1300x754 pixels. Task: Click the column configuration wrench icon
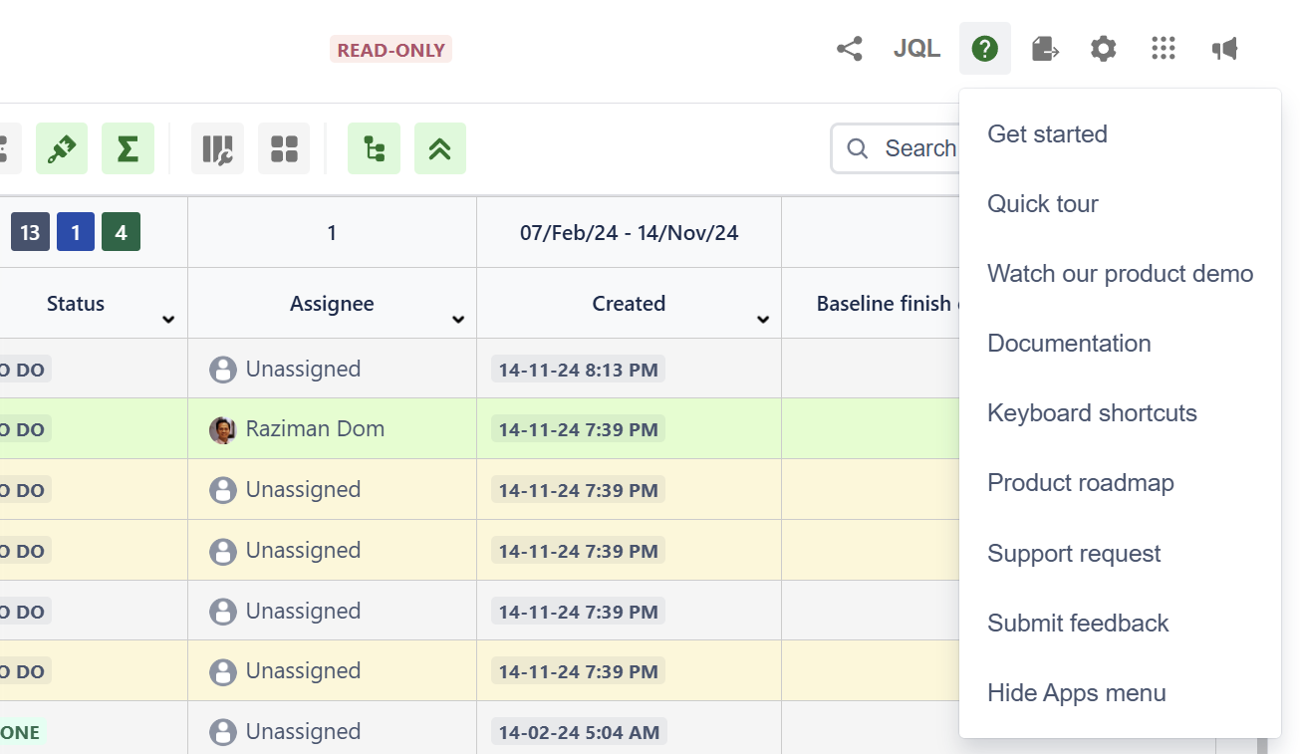[x=217, y=149]
